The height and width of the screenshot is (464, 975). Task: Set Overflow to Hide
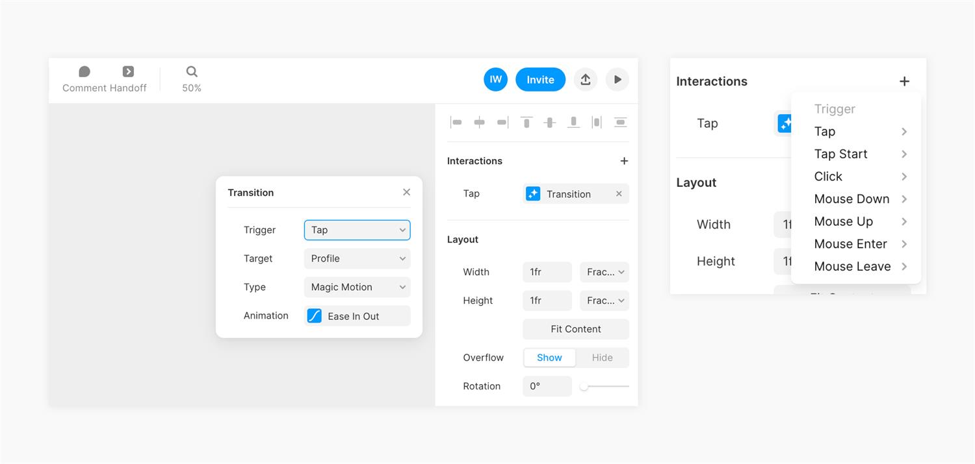coord(602,358)
